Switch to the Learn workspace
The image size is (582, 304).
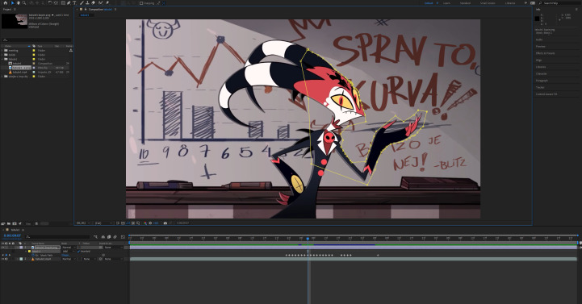[x=446, y=3]
